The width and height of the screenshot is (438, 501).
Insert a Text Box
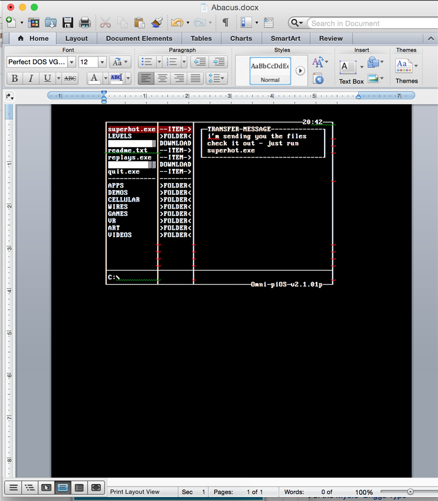348,72
